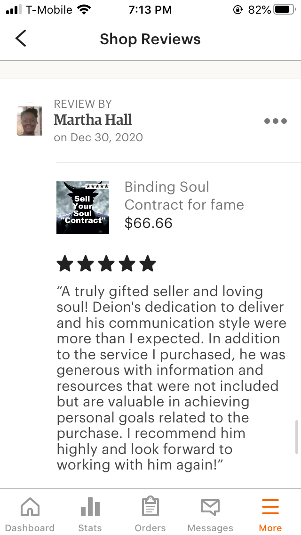Tap the review text paragraph
Viewport: 301px width, 535px height.
tap(172, 378)
